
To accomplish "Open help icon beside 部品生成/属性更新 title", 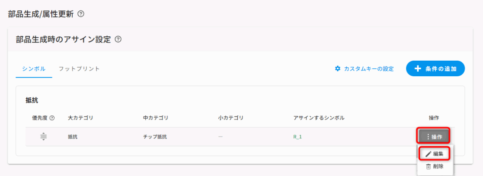I will (x=81, y=14).
